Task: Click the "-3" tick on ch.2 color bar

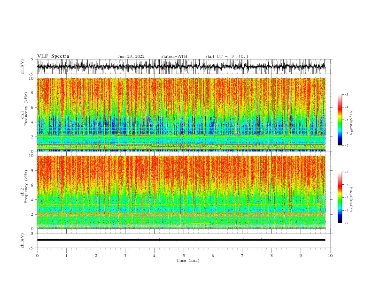Action: 346,172
